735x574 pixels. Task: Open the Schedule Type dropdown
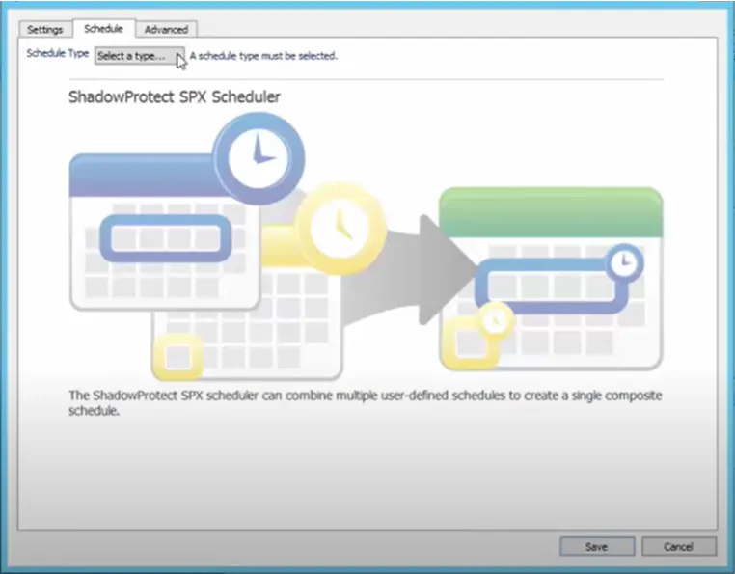click(139, 56)
